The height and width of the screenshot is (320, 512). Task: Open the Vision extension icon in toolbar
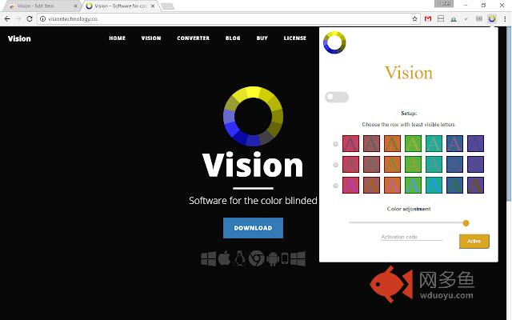[492, 18]
